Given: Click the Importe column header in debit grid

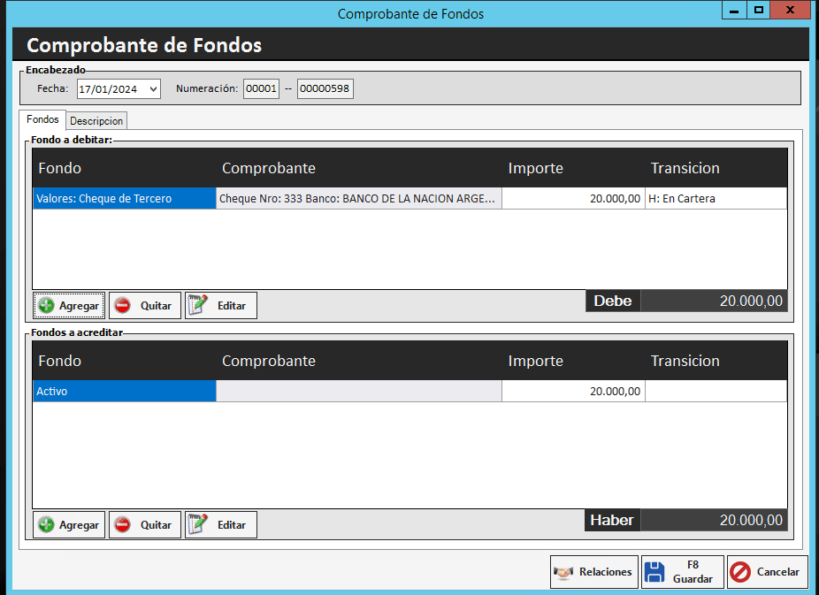Looking at the screenshot, I should pyautogui.click(x=535, y=168).
